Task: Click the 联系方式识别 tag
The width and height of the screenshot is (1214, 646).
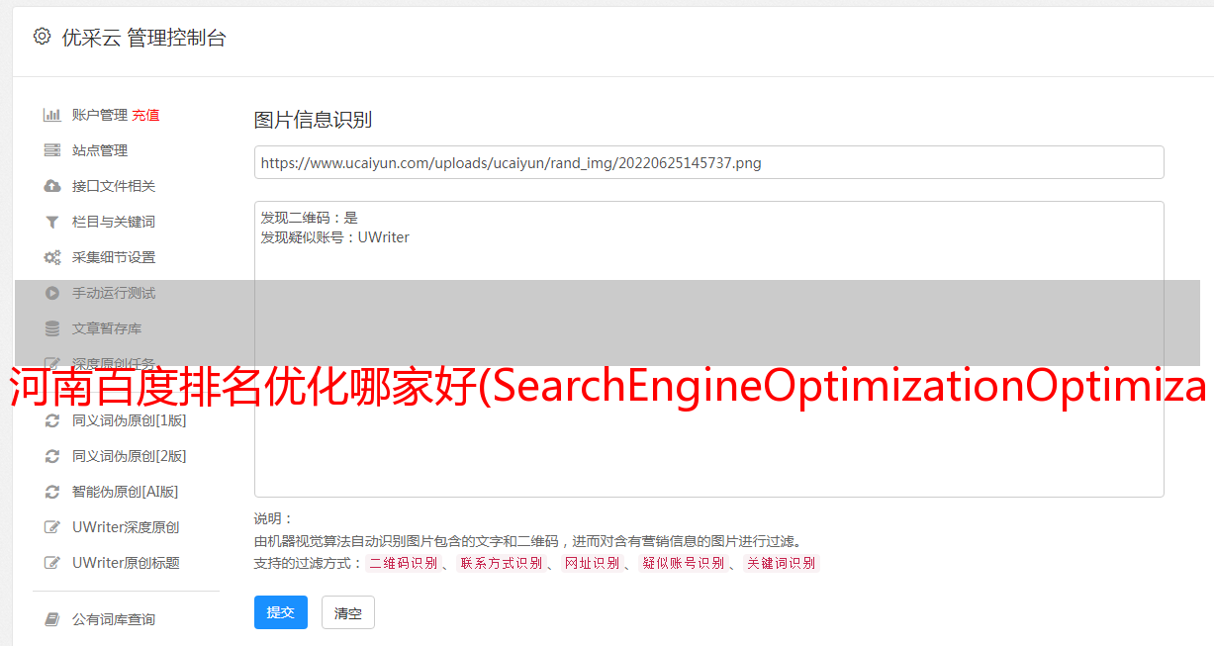Action: click(x=501, y=563)
